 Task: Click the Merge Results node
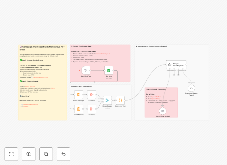click(107, 100)
